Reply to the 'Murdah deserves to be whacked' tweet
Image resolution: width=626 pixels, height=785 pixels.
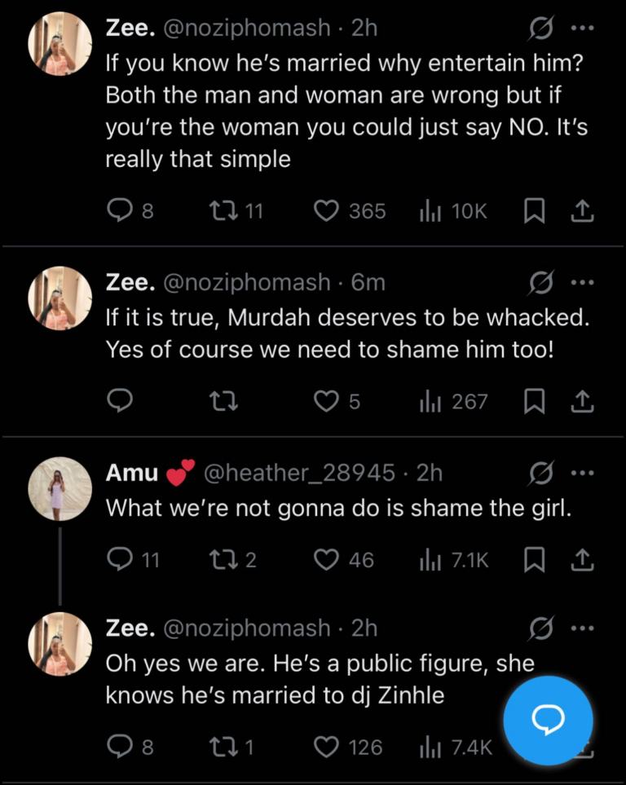(119, 402)
